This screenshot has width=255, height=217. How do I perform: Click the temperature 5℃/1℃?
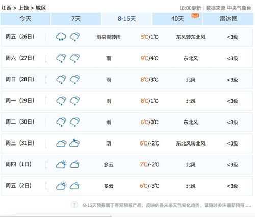(149, 37)
